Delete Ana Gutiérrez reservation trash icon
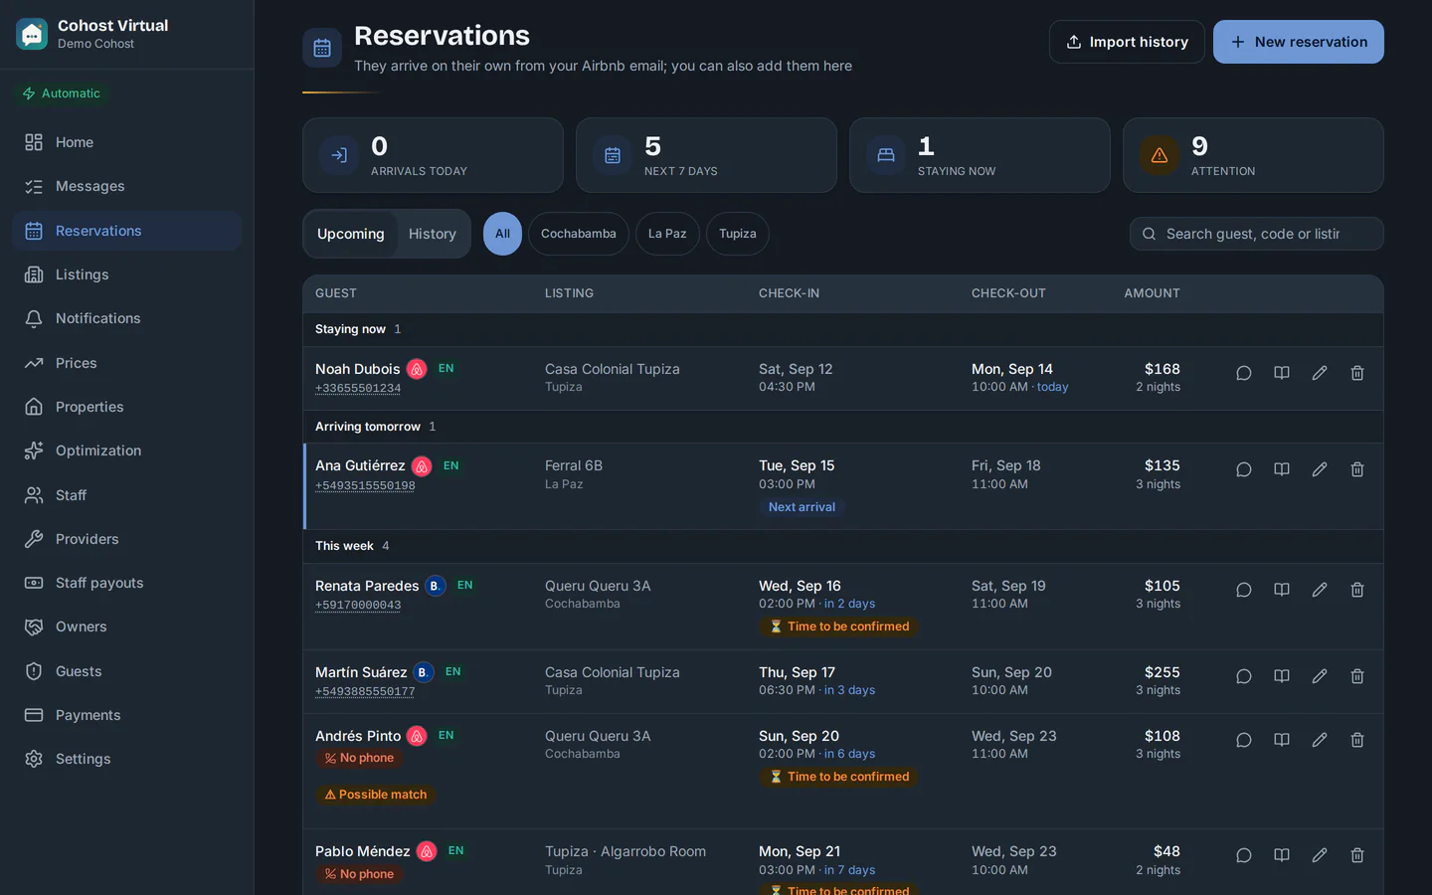The image size is (1432, 895). click(x=1357, y=469)
